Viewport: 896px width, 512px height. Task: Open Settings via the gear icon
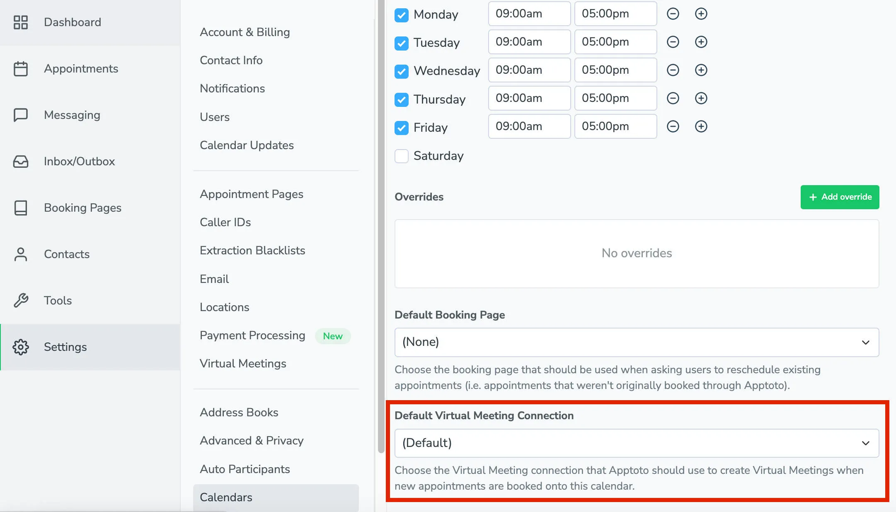coord(21,347)
